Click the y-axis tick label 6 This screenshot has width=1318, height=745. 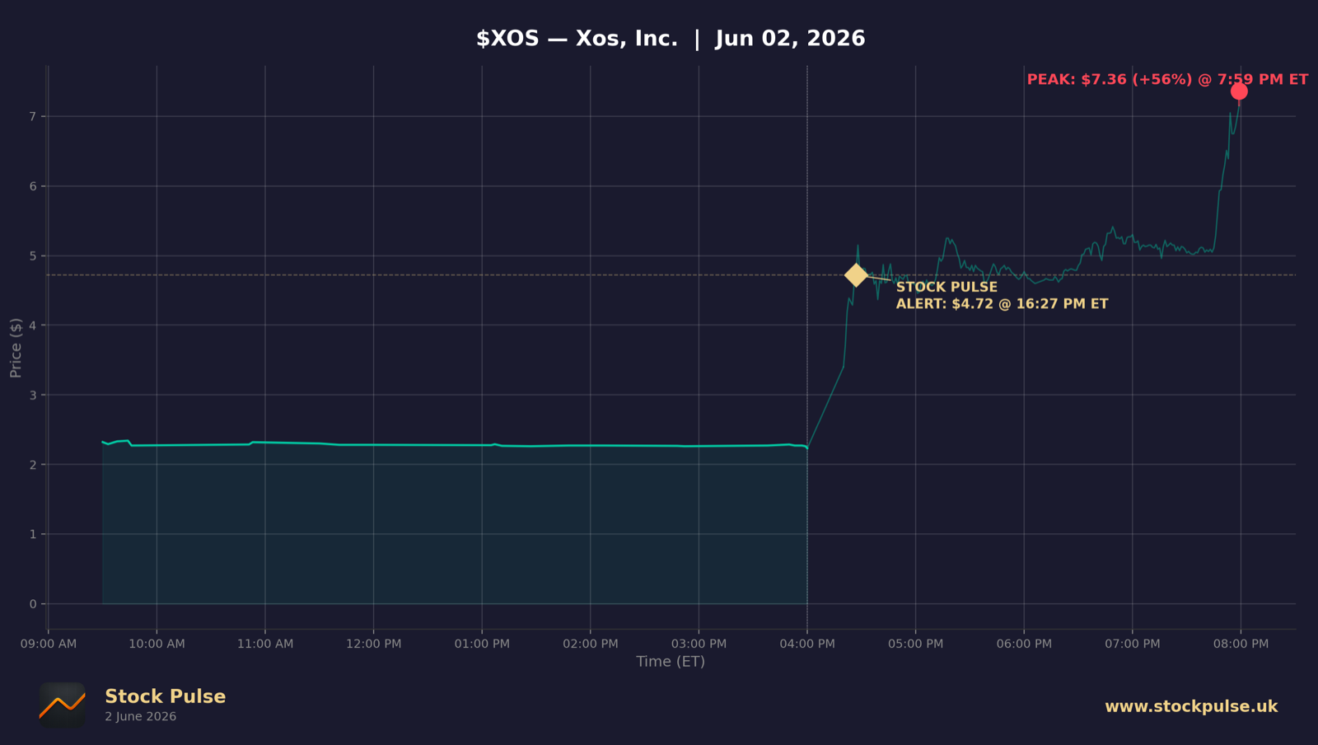(x=33, y=186)
